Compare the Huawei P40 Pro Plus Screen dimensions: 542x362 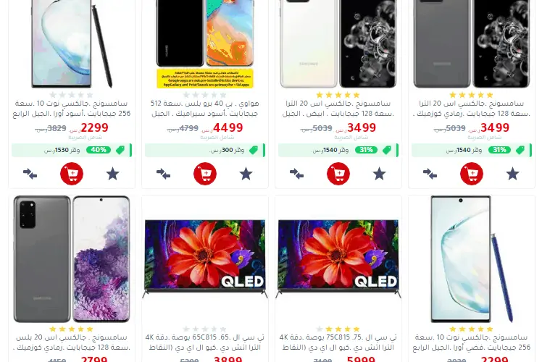[x=163, y=174]
